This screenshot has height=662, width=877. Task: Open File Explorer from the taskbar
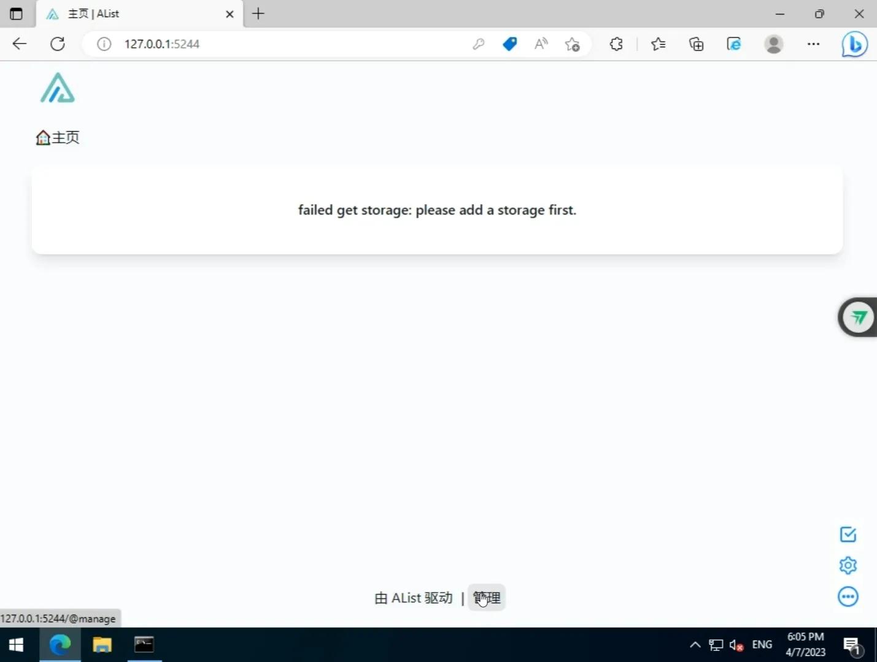[x=101, y=644]
